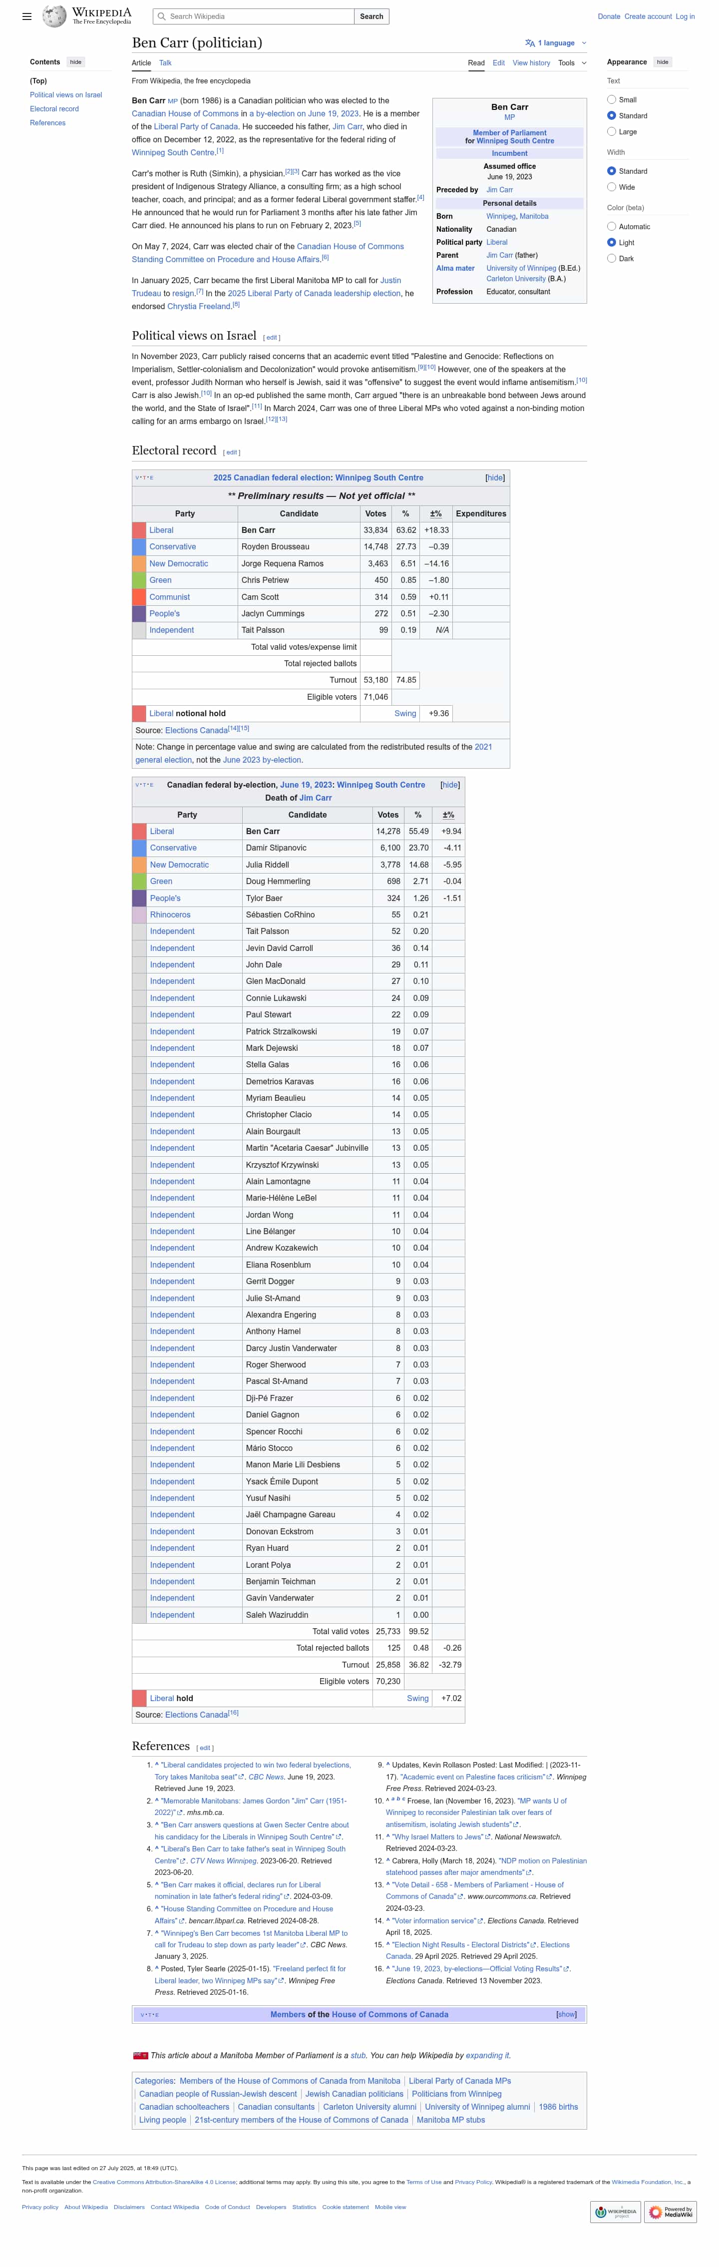Click the Wikimedia project badge
This screenshot has width=719, height=2267.
[x=615, y=2213]
